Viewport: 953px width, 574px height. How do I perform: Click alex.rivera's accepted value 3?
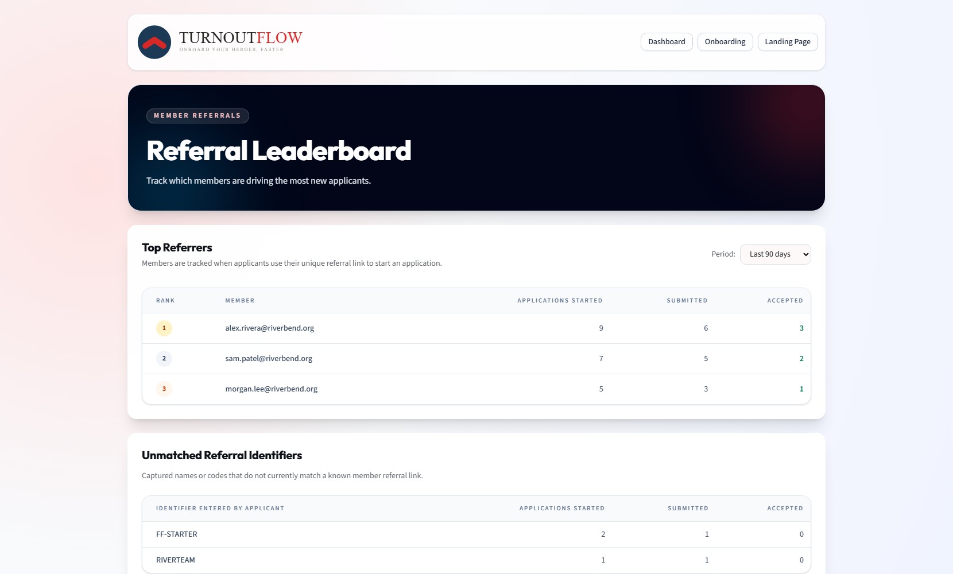[801, 328]
